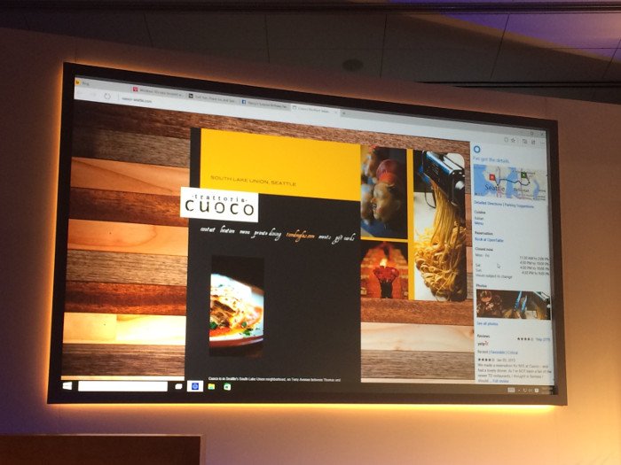The width and height of the screenshot is (621, 465).
Task: Open the private dining link
Action: point(268,234)
